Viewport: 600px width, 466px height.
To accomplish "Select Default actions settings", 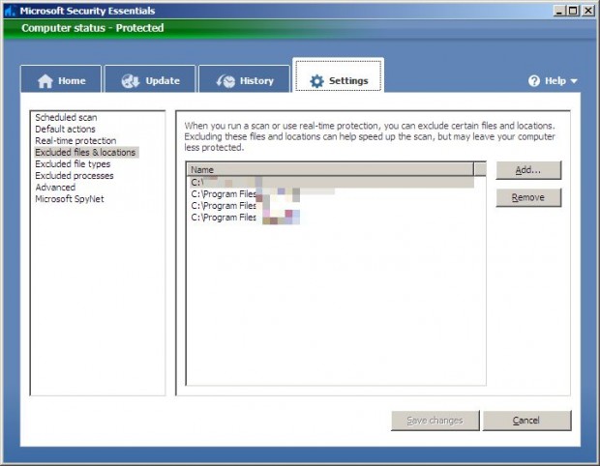I will point(65,129).
